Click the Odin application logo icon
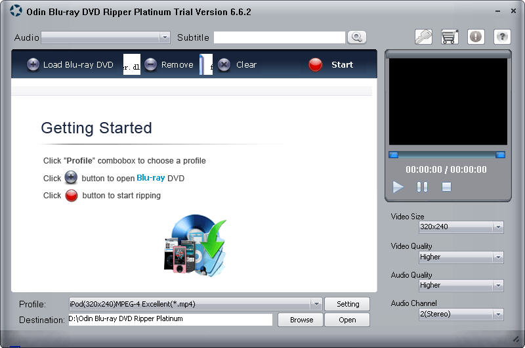 (16, 11)
